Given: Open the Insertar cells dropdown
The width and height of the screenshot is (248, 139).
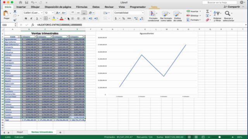Looking at the screenshot, I should pyautogui.click(x=194, y=11).
